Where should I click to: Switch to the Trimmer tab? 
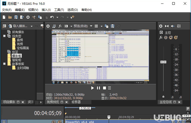(76, 102)
